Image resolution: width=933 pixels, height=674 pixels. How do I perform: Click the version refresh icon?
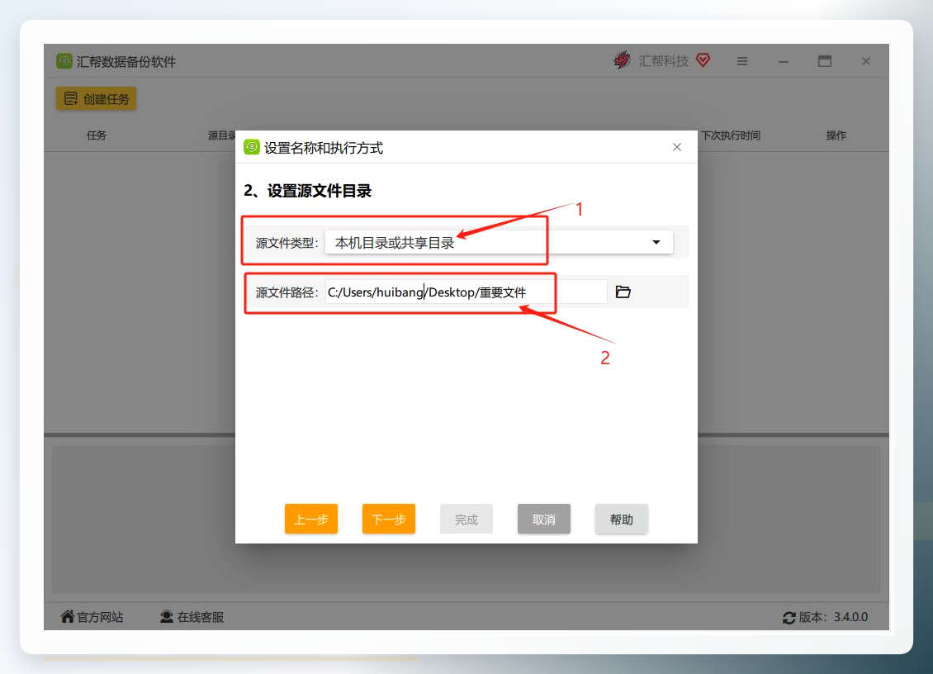pos(789,618)
